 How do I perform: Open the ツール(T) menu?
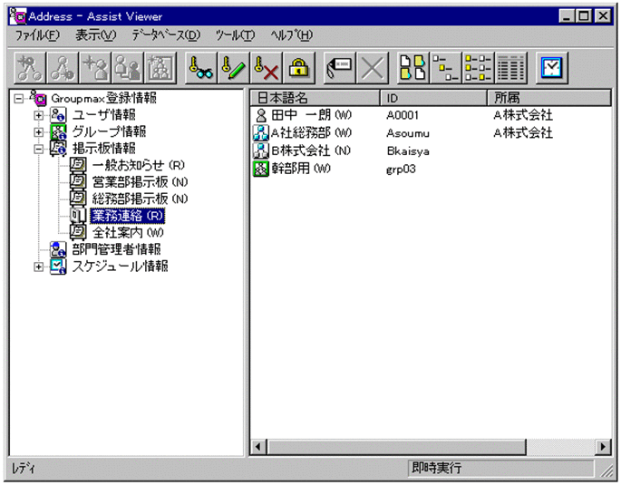(x=234, y=34)
